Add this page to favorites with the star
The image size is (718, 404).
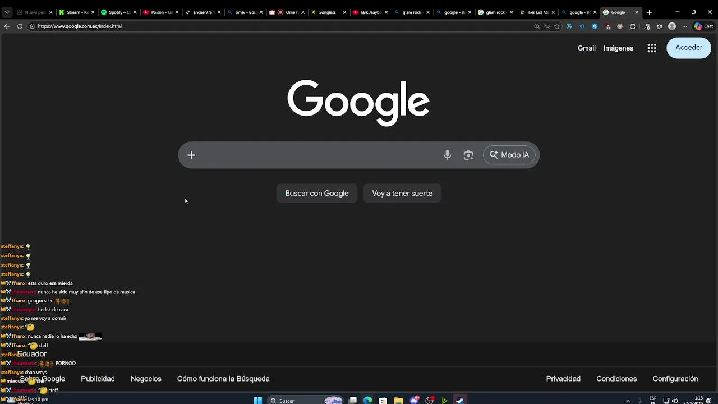[557, 26]
